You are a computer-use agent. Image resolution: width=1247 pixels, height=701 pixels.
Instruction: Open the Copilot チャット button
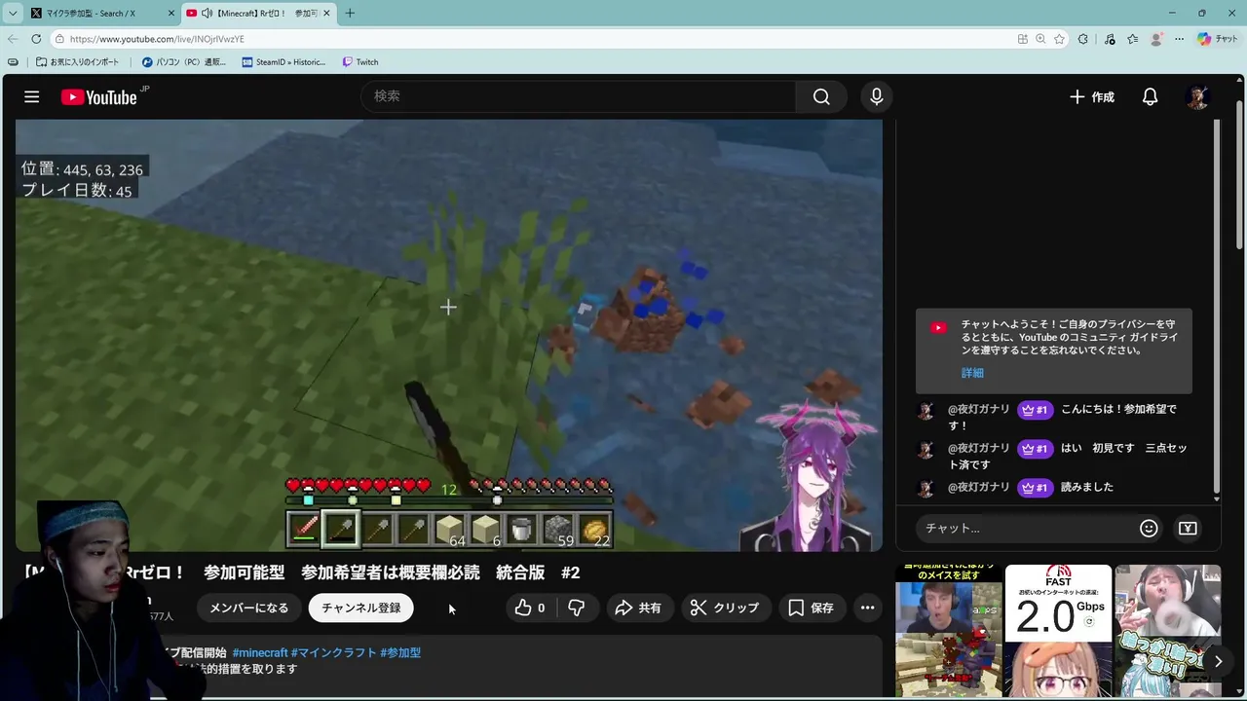click(x=1218, y=39)
